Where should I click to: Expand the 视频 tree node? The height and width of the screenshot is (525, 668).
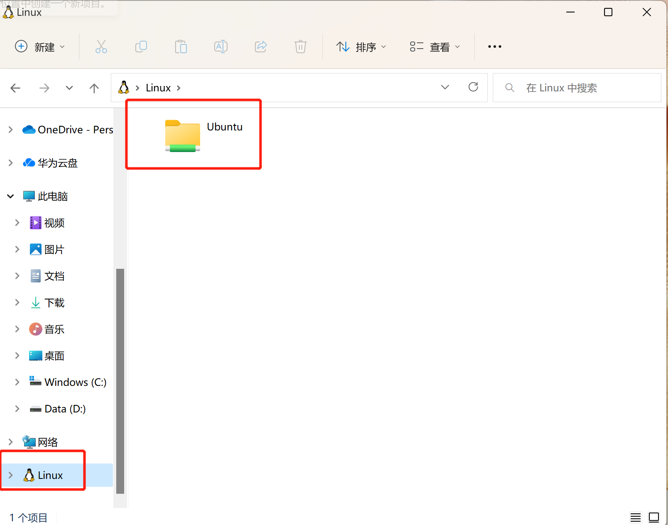(x=17, y=223)
